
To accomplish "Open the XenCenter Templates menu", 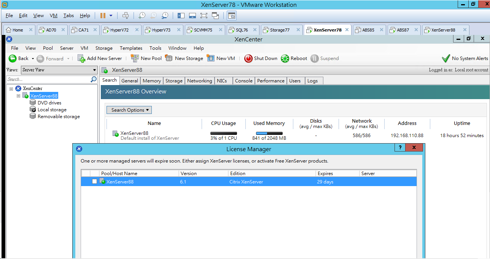I will pos(131,48).
